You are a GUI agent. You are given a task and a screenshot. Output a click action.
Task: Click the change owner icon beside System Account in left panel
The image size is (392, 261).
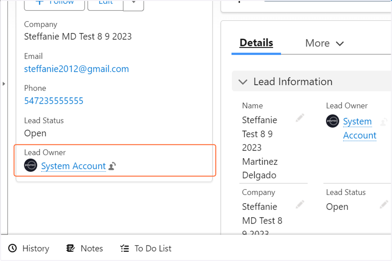pyautogui.click(x=112, y=166)
